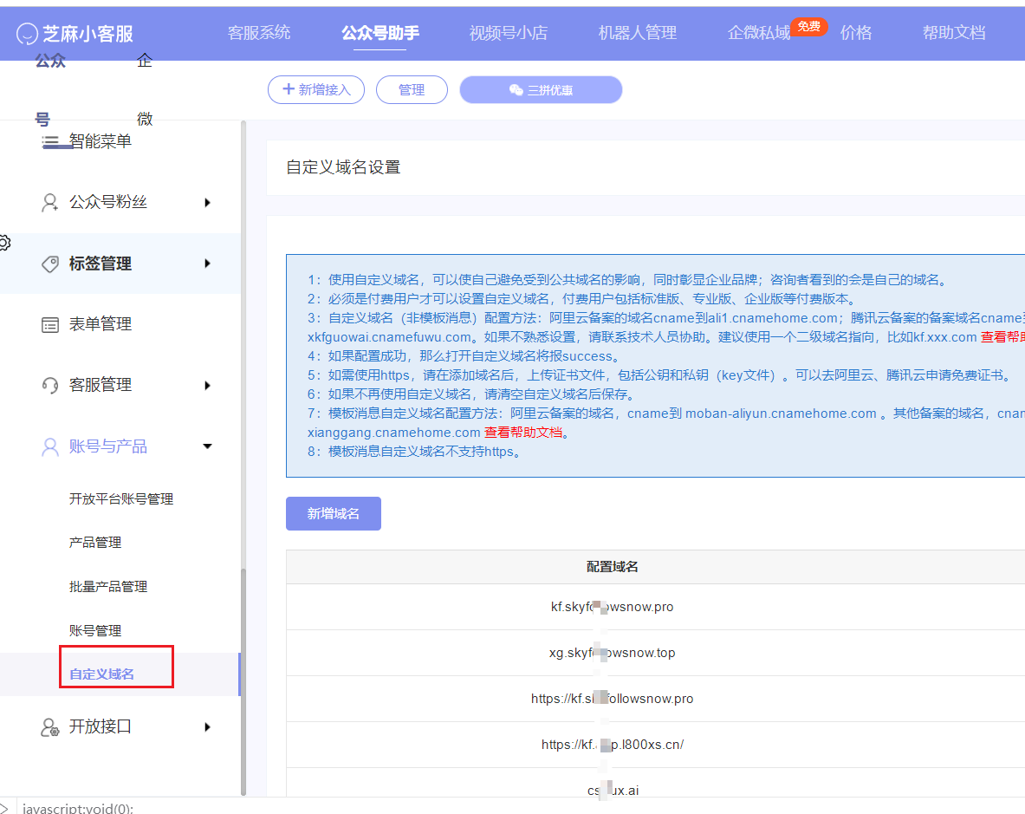Open 账号管理 submenu item

coord(95,631)
